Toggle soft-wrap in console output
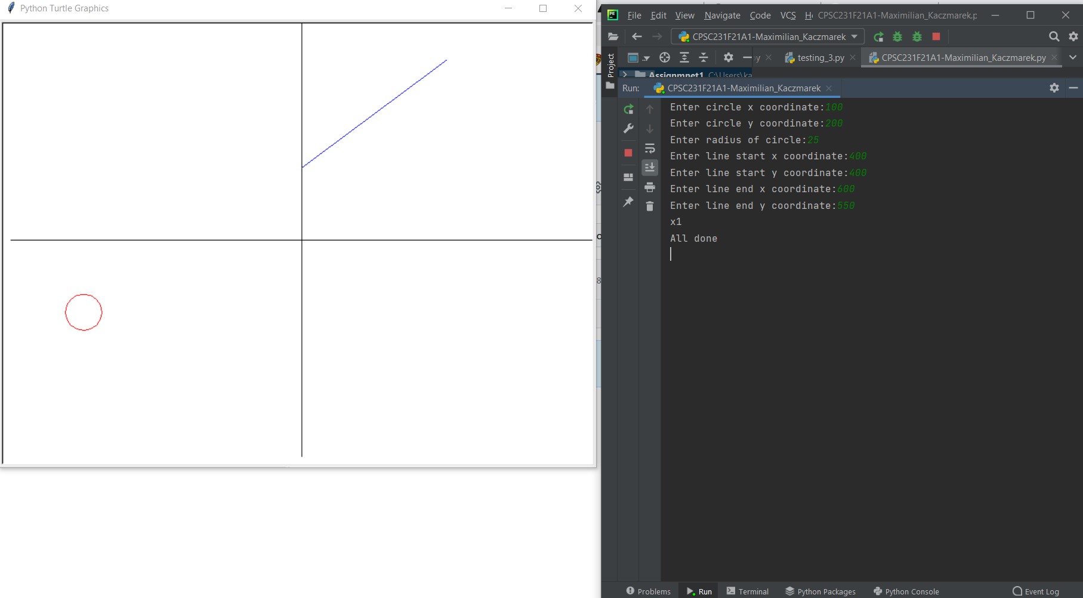 (x=650, y=148)
